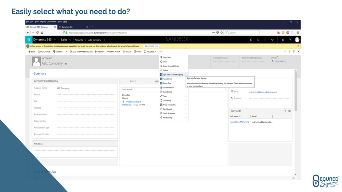Open the Firefox hamburger menu

pos(298,33)
